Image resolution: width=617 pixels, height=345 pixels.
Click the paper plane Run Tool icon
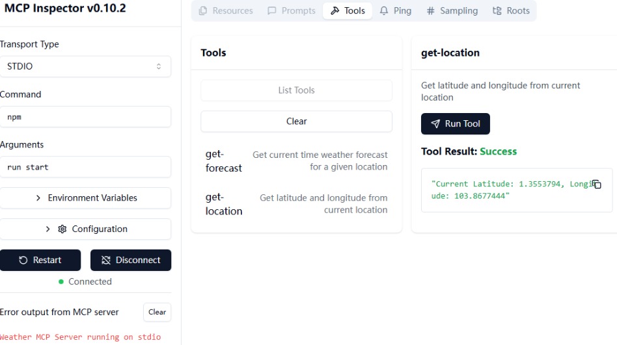(x=435, y=124)
